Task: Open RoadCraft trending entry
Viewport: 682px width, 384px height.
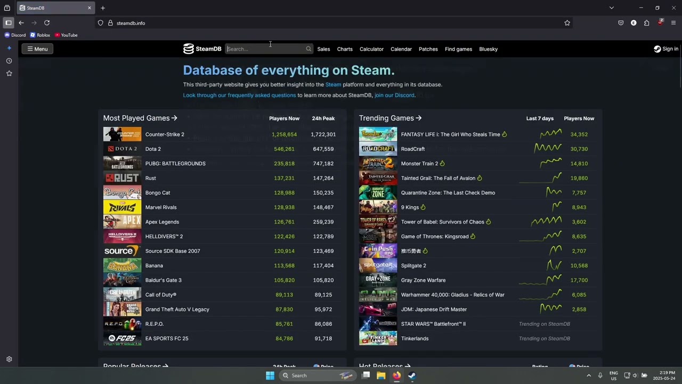Action: [413, 149]
